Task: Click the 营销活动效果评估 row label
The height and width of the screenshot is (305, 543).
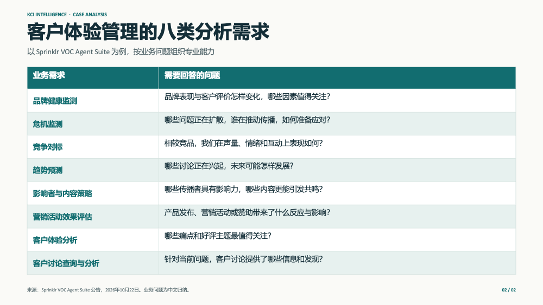Action: [x=62, y=217]
